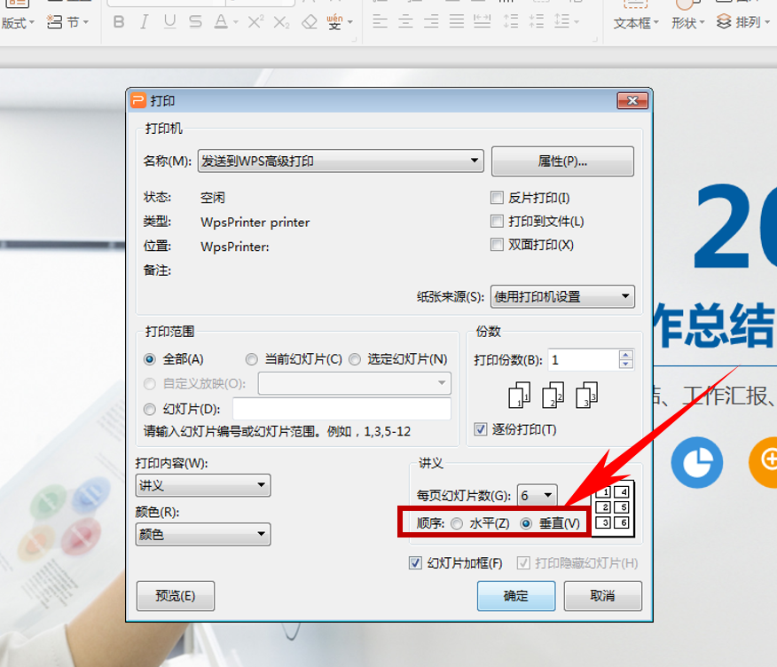Select 全部 print range radio
This screenshot has height=667, width=777.
150,359
